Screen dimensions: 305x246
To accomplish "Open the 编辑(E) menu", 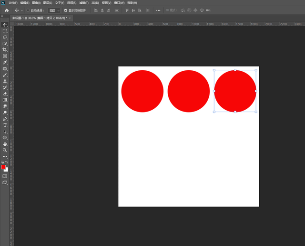I will tap(25, 3).
